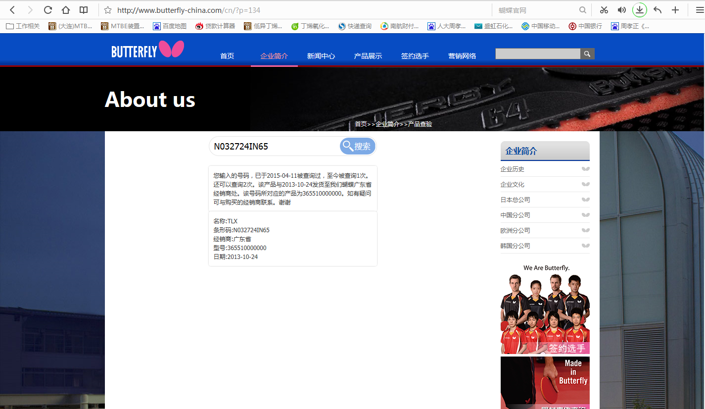Click the 日期:2013-10-24 result line
Image resolution: width=705 pixels, height=409 pixels.
click(235, 257)
